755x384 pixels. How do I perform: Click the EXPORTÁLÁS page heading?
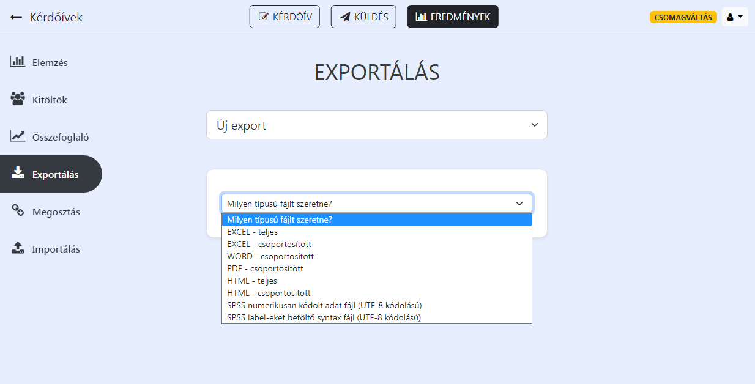coord(377,73)
